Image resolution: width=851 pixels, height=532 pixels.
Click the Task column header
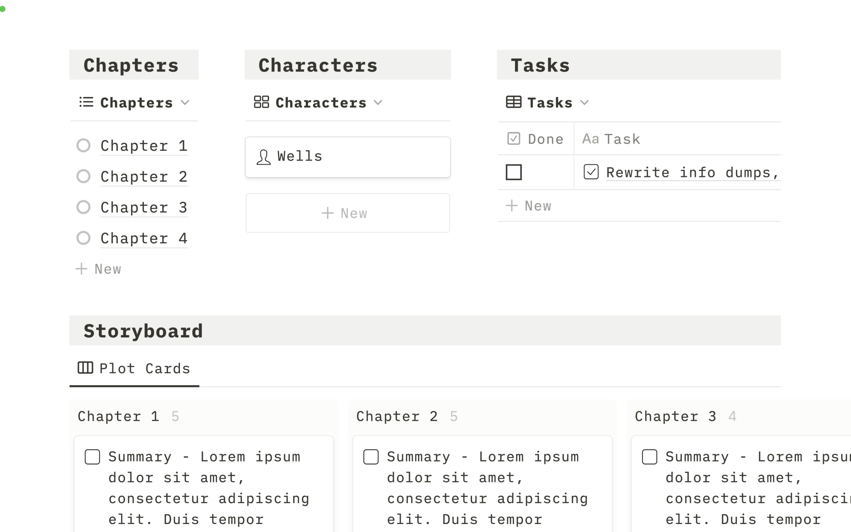(622, 139)
